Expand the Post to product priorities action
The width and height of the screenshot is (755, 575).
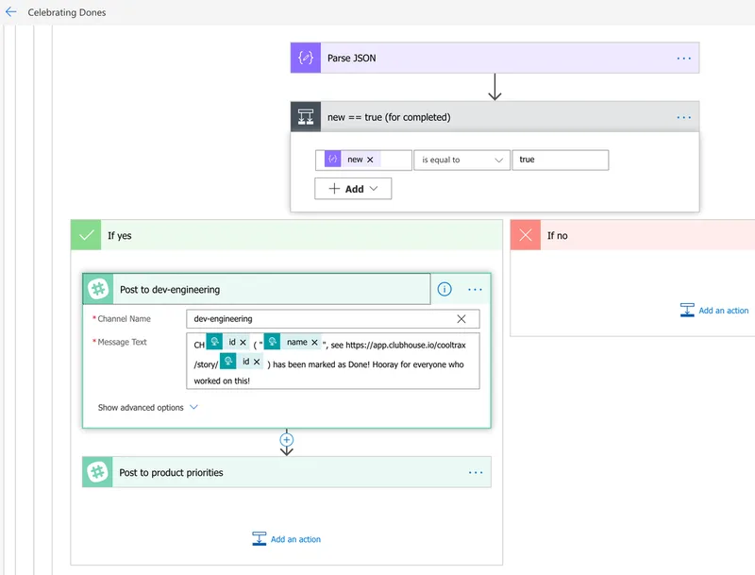coord(287,472)
